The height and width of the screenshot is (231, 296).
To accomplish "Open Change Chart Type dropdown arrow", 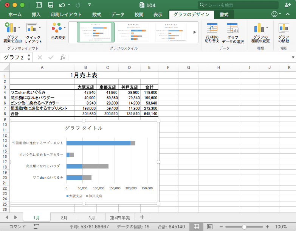I will click(x=267, y=28).
